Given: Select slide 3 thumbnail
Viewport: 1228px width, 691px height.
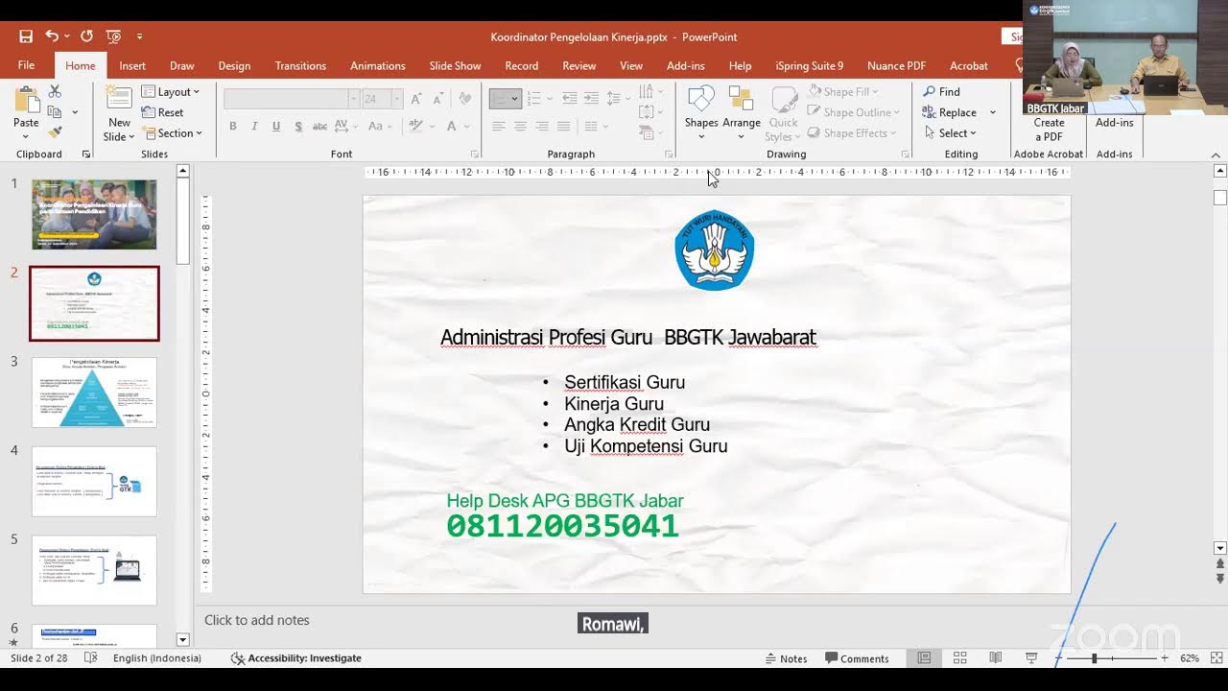Looking at the screenshot, I should (94, 393).
